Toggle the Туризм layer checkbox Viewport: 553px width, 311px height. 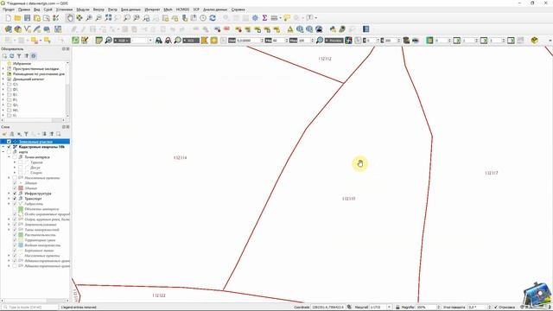[21, 162]
